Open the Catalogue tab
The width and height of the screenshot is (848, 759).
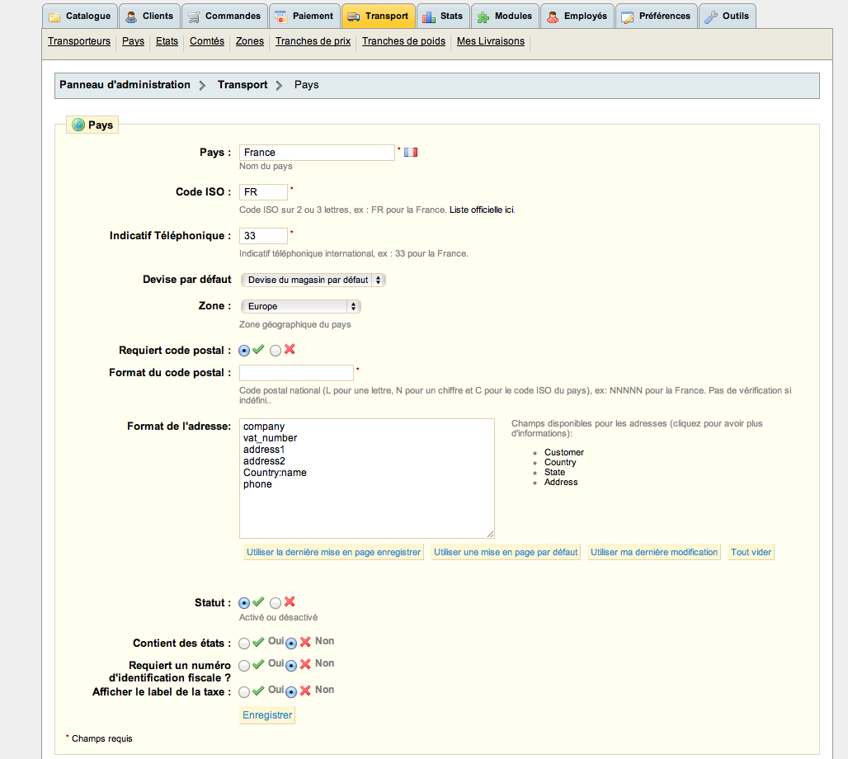(x=80, y=16)
